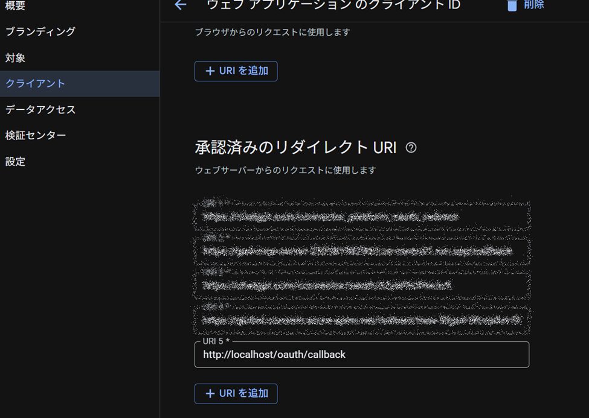This screenshot has width=589, height=418.
Task: Focus the URI 5 localhost callback field
Action: tap(361, 355)
